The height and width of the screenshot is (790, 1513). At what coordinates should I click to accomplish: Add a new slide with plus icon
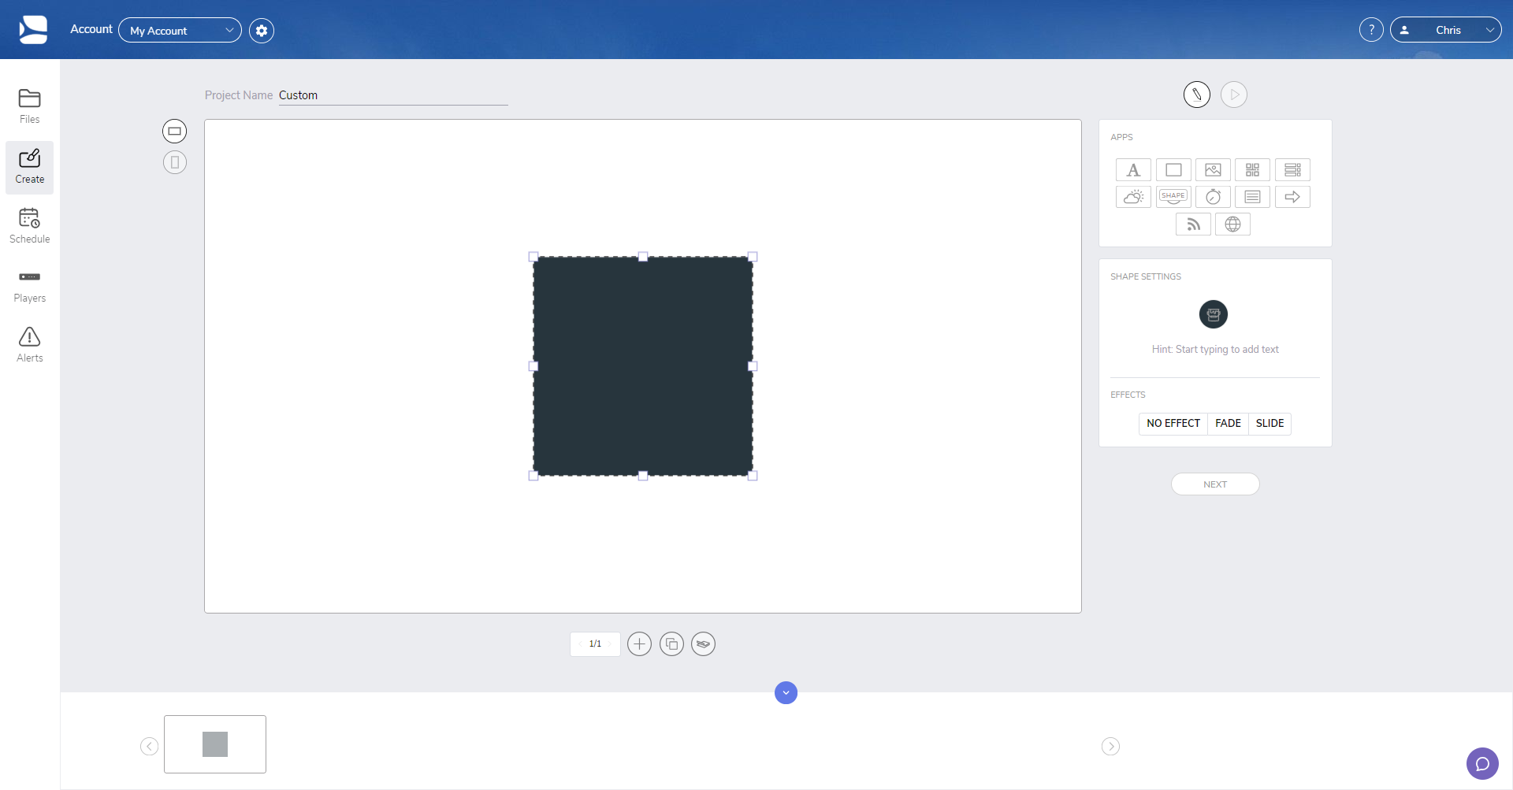point(639,644)
